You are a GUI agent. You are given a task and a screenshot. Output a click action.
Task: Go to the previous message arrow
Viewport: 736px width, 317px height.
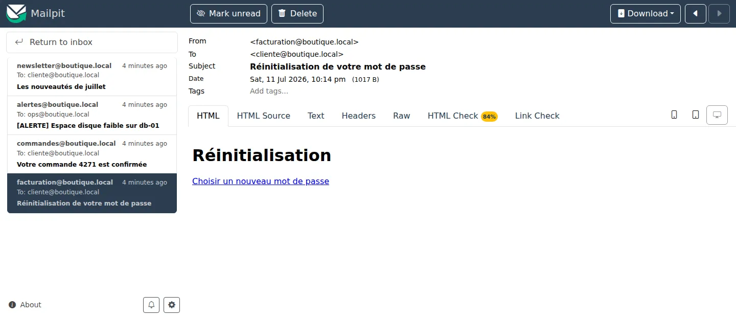point(696,14)
